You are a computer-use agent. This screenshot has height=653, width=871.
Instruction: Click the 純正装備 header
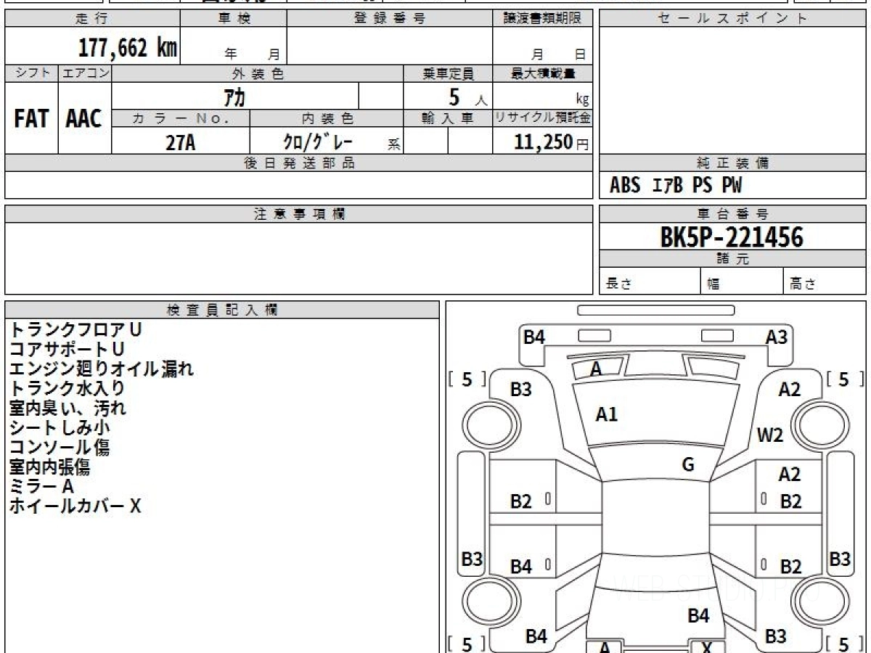coord(732,163)
